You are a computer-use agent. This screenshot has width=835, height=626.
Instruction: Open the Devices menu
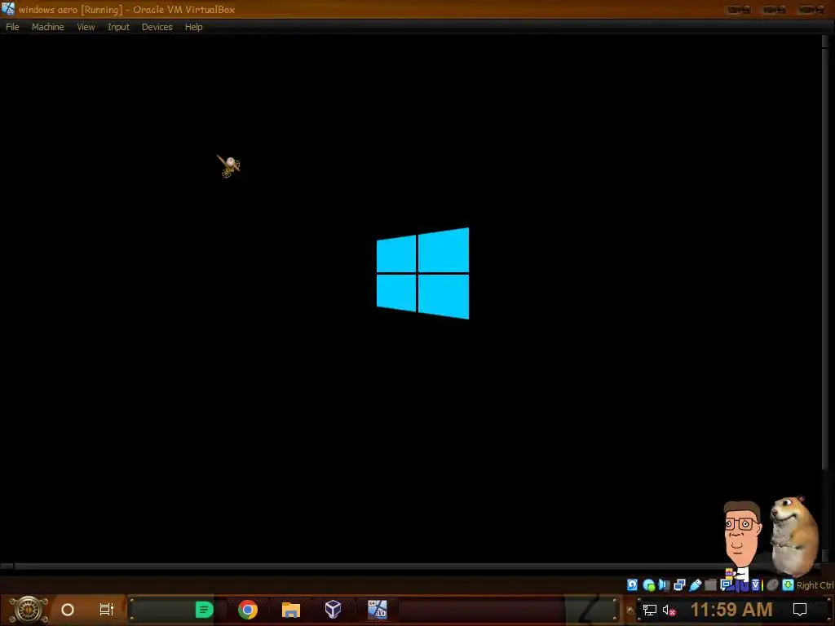[157, 27]
